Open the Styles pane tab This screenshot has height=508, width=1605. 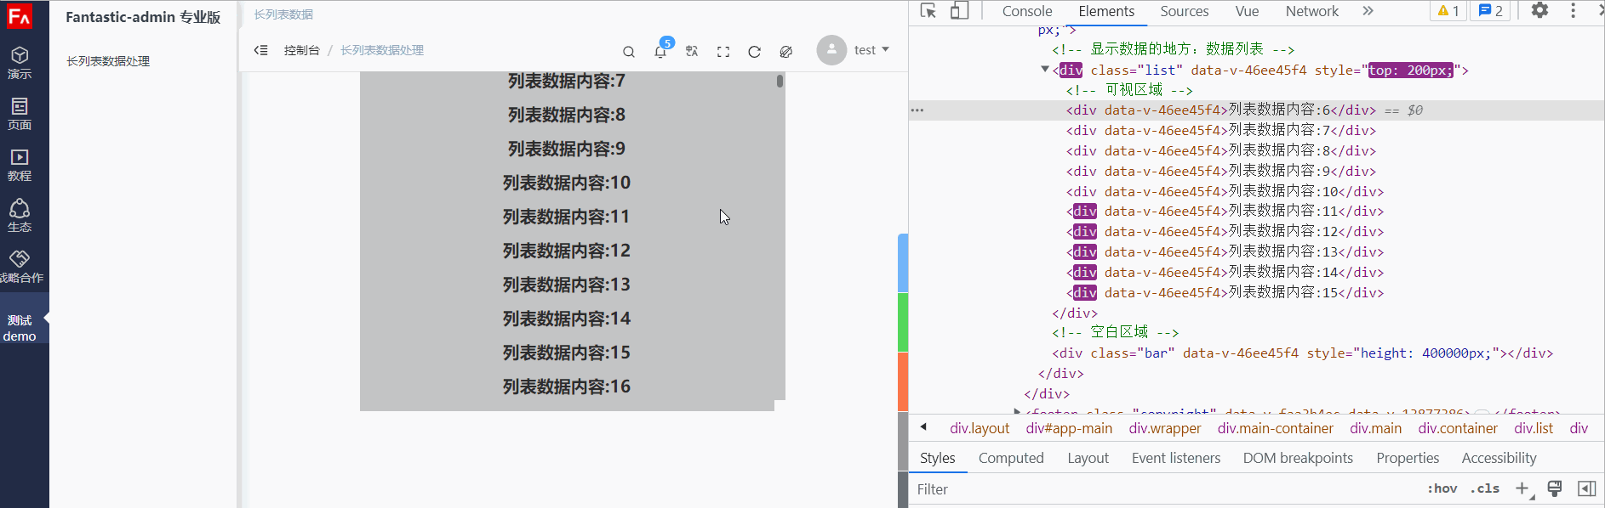coord(937,458)
